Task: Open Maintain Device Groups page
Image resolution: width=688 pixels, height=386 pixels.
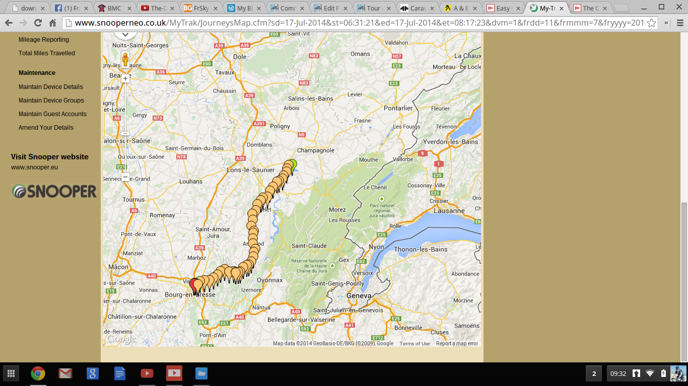Action: (51, 101)
